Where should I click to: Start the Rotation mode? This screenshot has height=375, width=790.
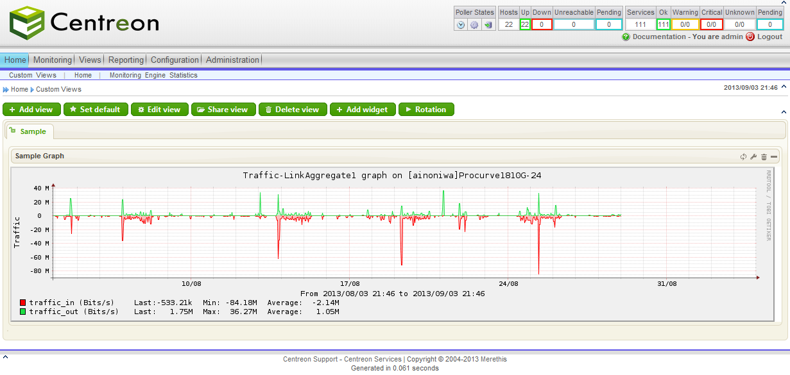pyautogui.click(x=426, y=109)
